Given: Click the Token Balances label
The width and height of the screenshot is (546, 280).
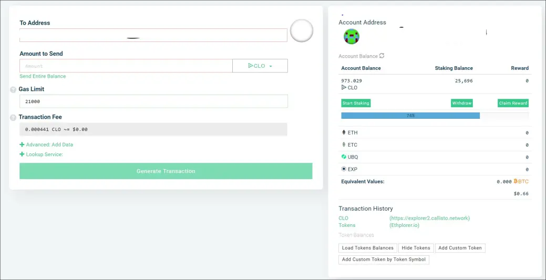Looking at the screenshot, I should click(x=356, y=235).
